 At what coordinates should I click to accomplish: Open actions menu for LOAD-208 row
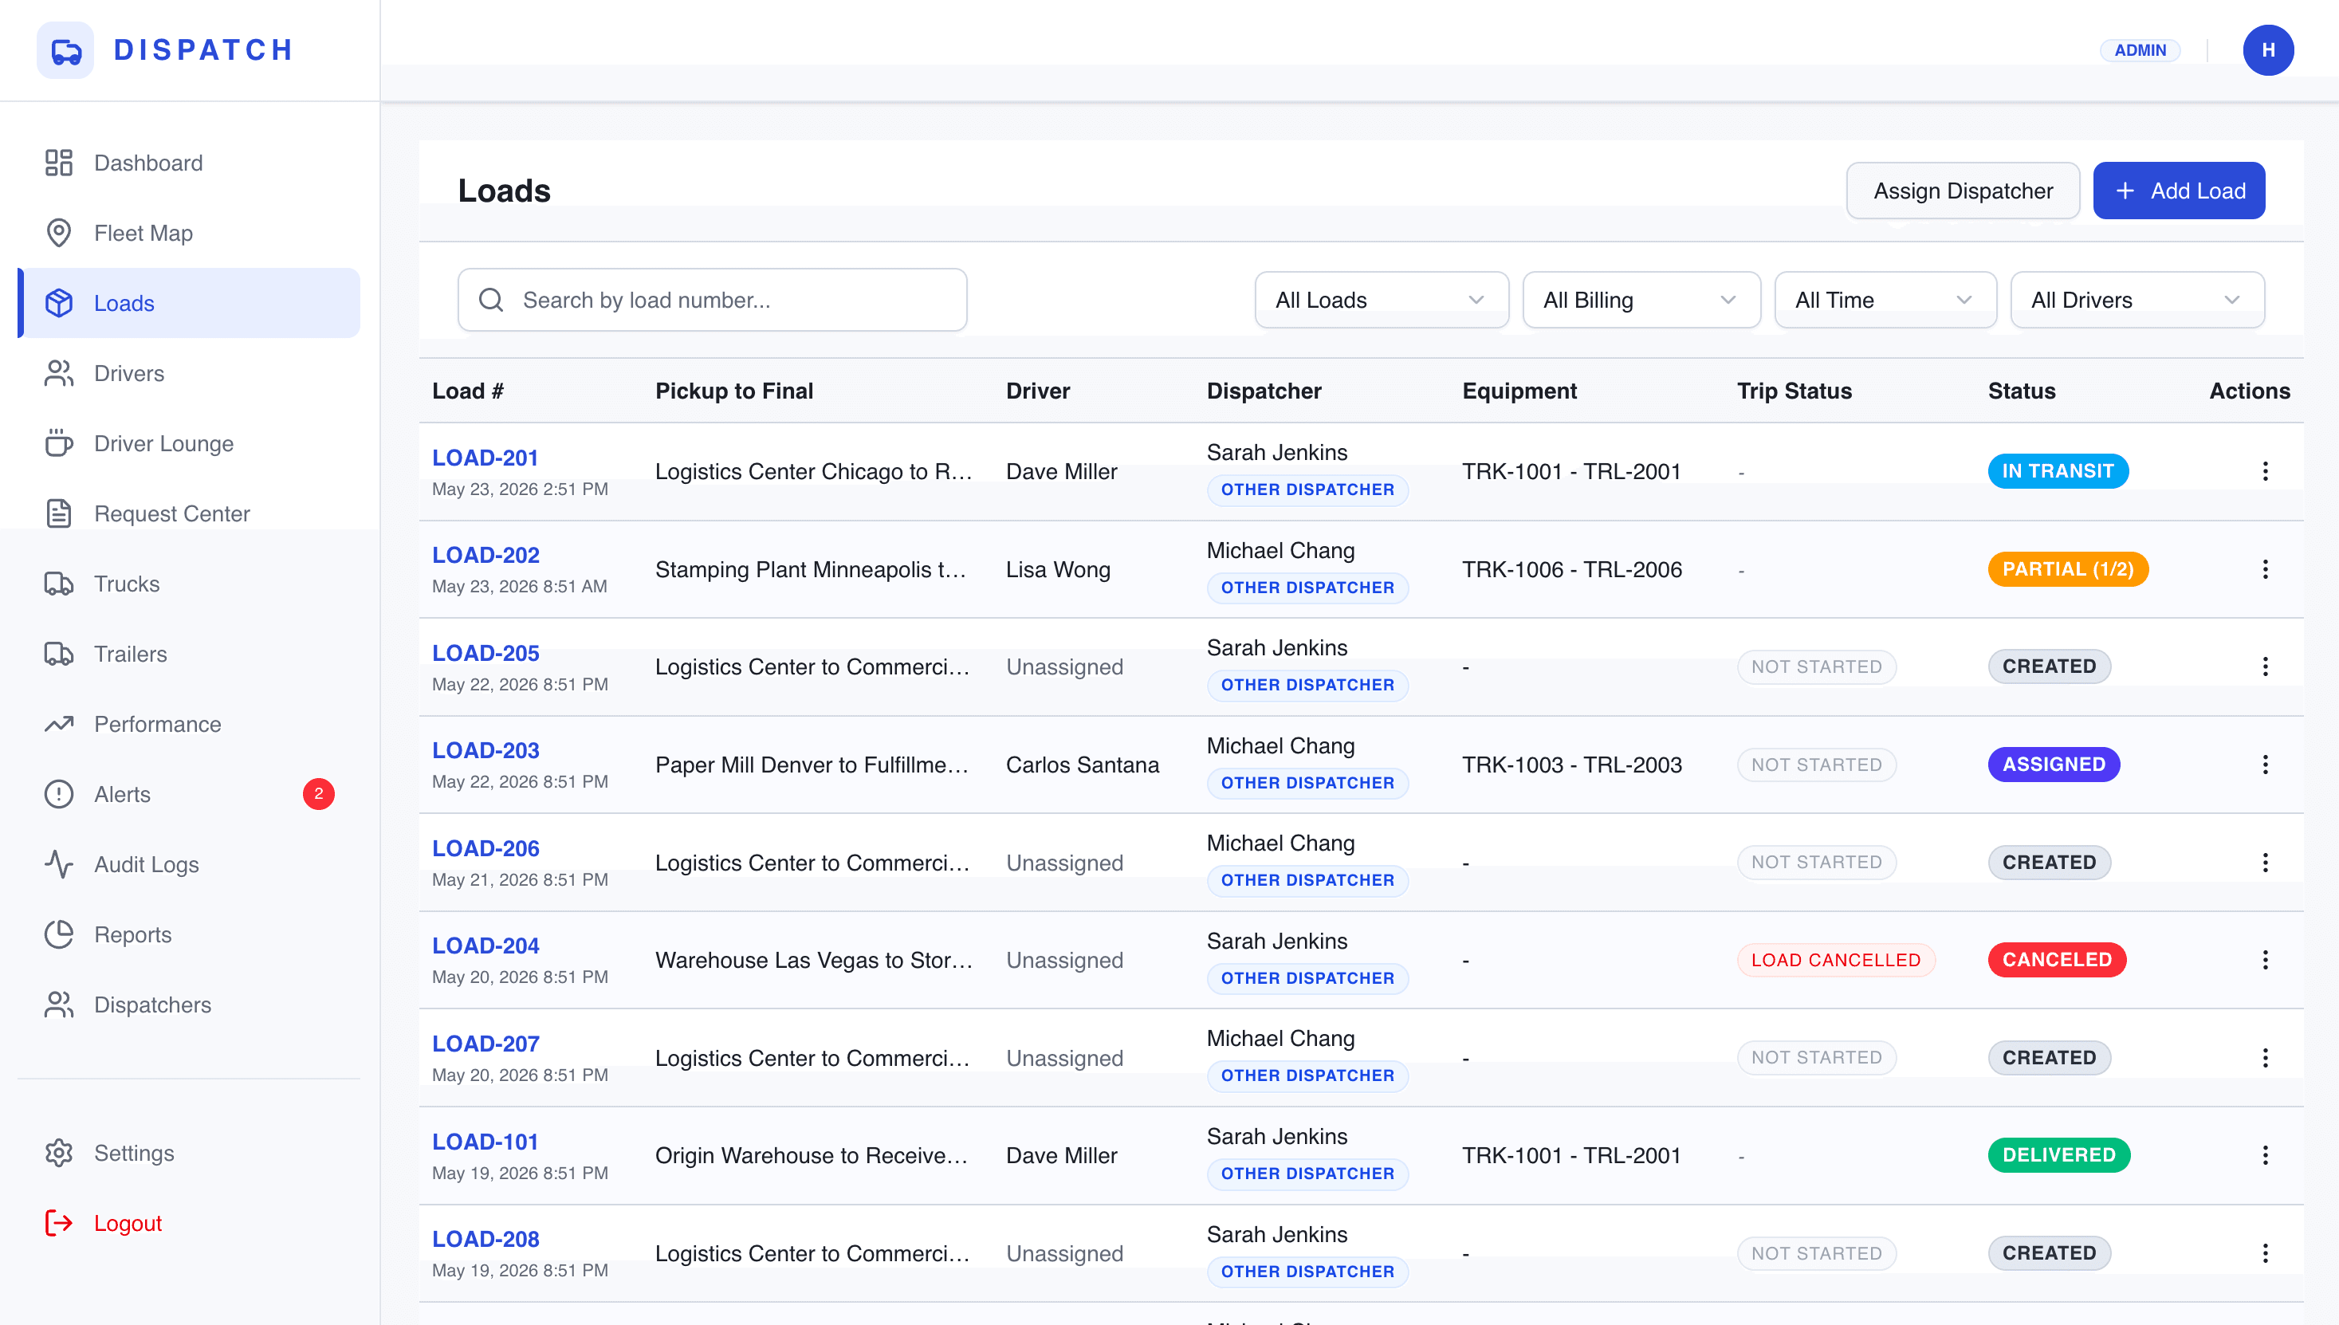[x=2264, y=1253]
